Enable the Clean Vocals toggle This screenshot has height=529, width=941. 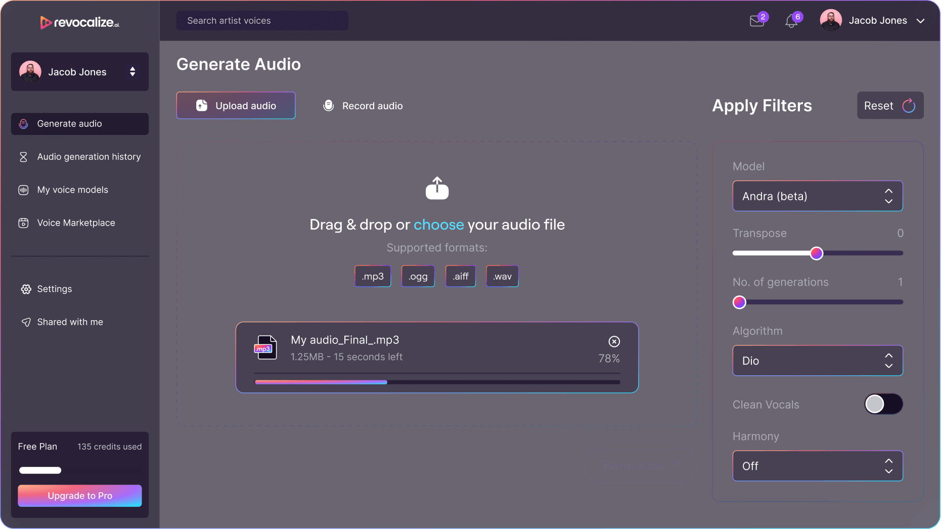pos(883,404)
